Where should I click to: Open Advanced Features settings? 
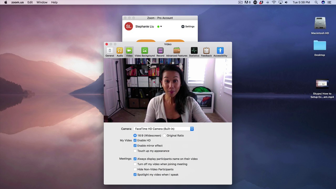[x=177, y=52]
